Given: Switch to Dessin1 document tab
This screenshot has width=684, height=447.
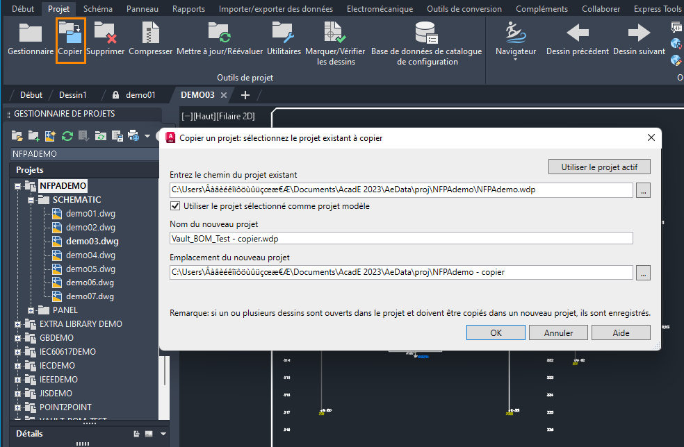Looking at the screenshot, I should (x=73, y=95).
